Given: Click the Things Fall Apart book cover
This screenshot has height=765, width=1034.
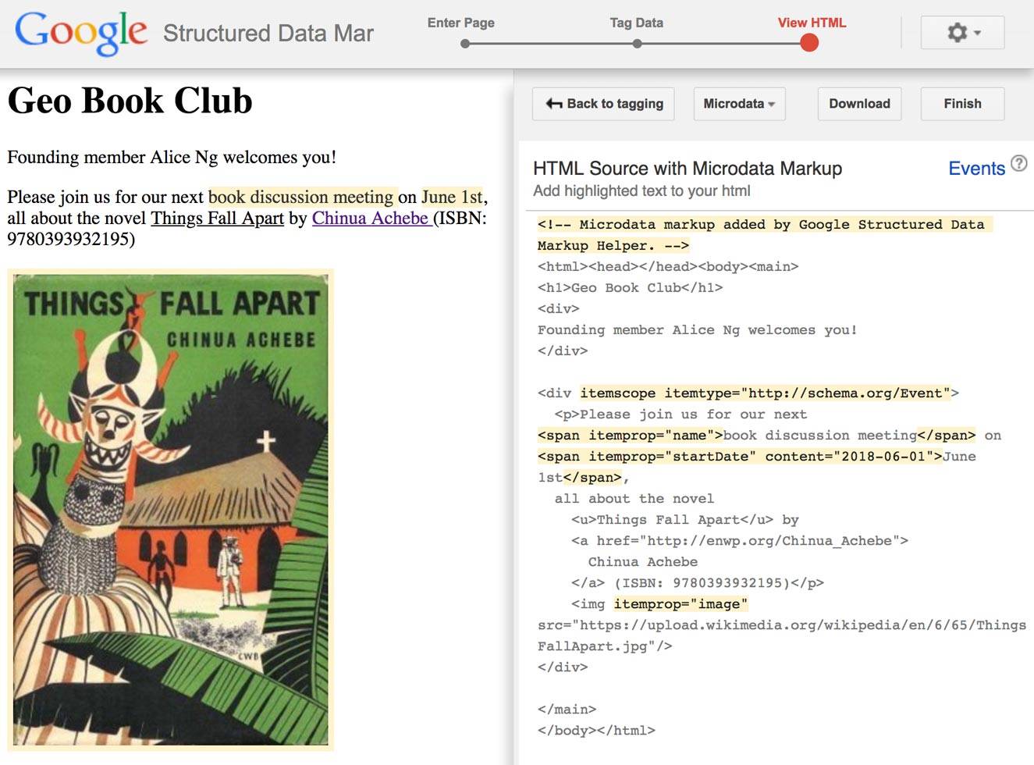Looking at the screenshot, I should pos(170,510).
